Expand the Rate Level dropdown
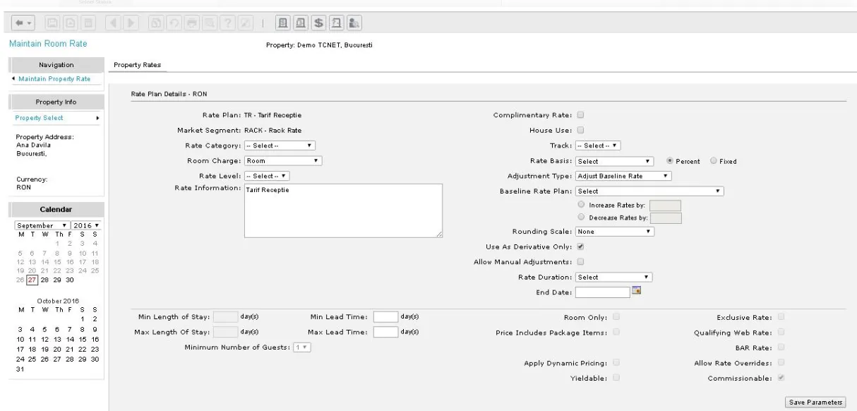Screen dimensions: 857x411 (x=268, y=176)
